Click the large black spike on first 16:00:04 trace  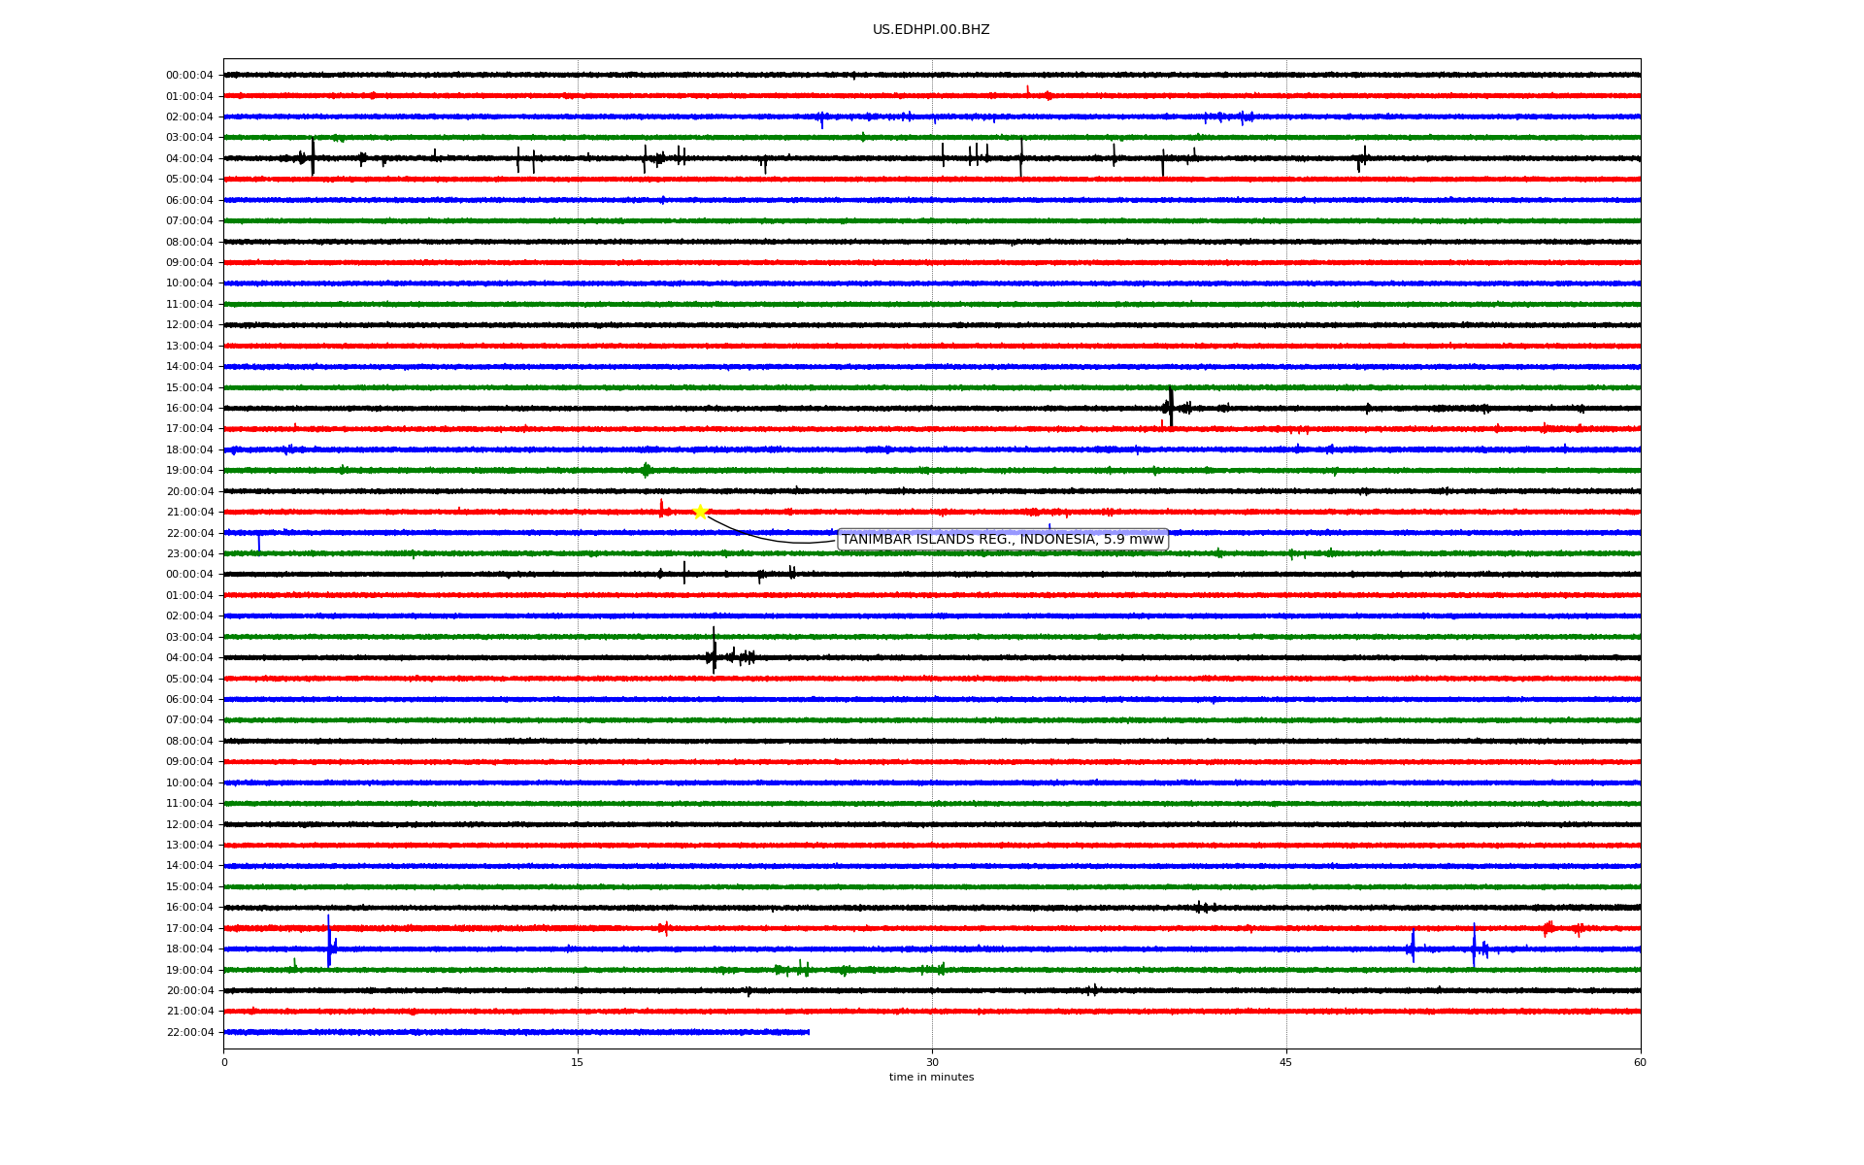(1171, 407)
